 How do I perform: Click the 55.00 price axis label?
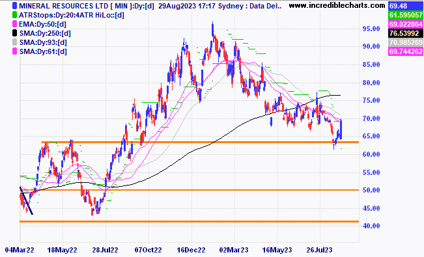point(371,172)
